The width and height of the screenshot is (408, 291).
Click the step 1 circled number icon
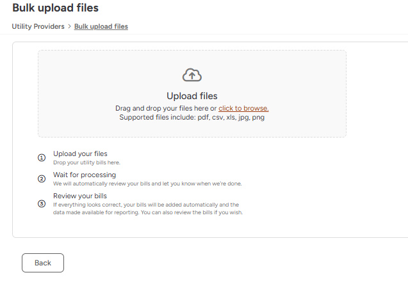point(42,158)
